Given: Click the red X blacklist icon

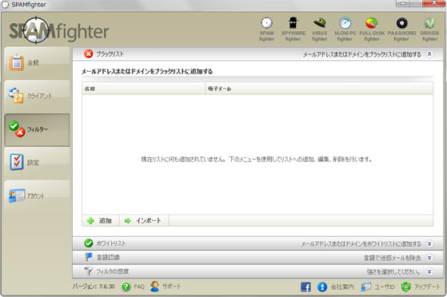Looking at the screenshot, I should [x=89, y=53].
